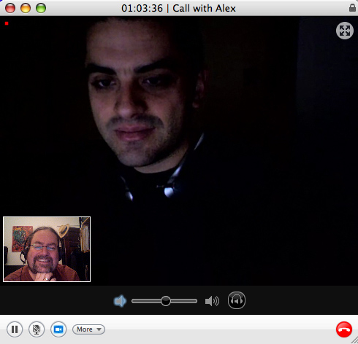The width and height of the screenshot is (358, 344).
Task: Put the call on hold with pause button
Action: point(15,329)
